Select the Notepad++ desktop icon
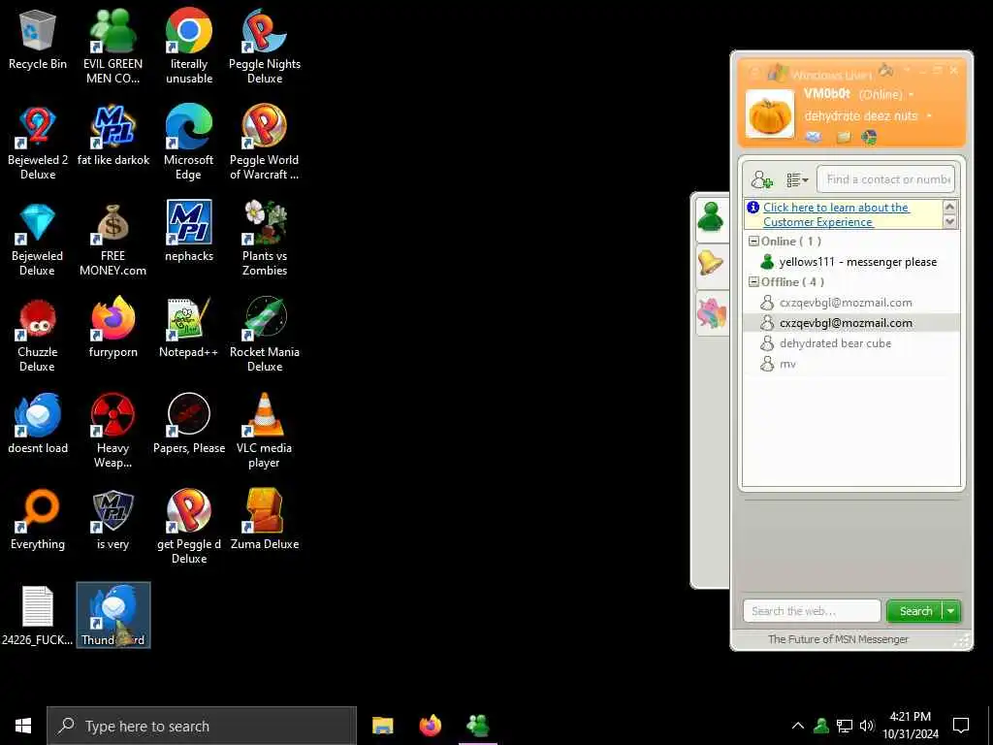993x745 pixels. pyautogui.click(x=189, y=328)
